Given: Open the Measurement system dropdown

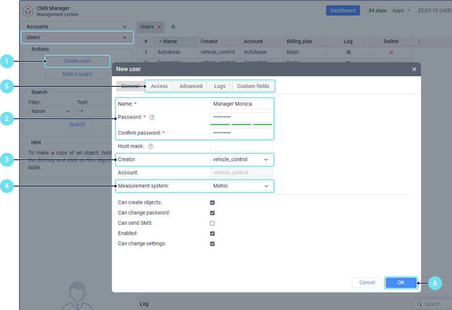Looking at the screenshot, I should 241,186.
